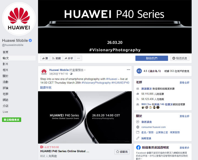This screenshot has width=198, height=160.
Task: Click the 分享 share arrow button
Action: point(69,58)
